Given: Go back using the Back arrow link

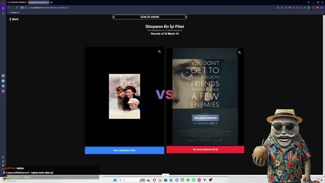Looking at the screenshot, I should tap(14, 19).
